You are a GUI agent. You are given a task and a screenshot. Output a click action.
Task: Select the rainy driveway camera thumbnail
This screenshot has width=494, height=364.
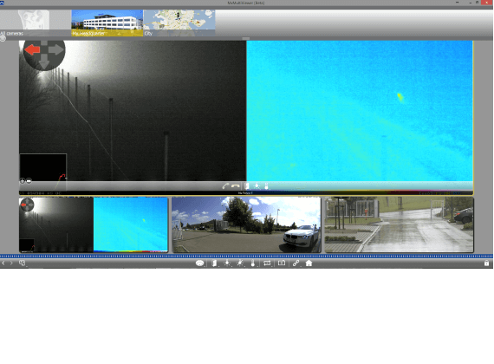400,225
